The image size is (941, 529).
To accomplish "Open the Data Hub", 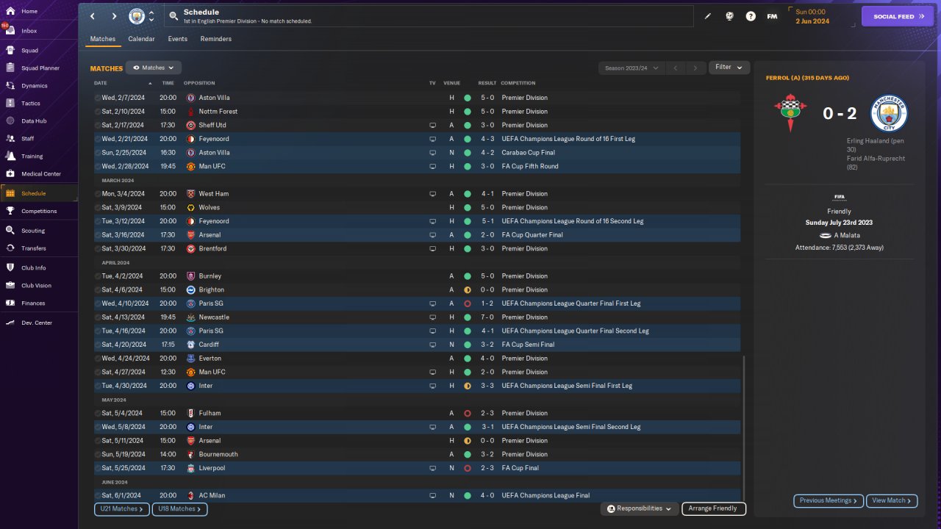I will coord(34,121).
